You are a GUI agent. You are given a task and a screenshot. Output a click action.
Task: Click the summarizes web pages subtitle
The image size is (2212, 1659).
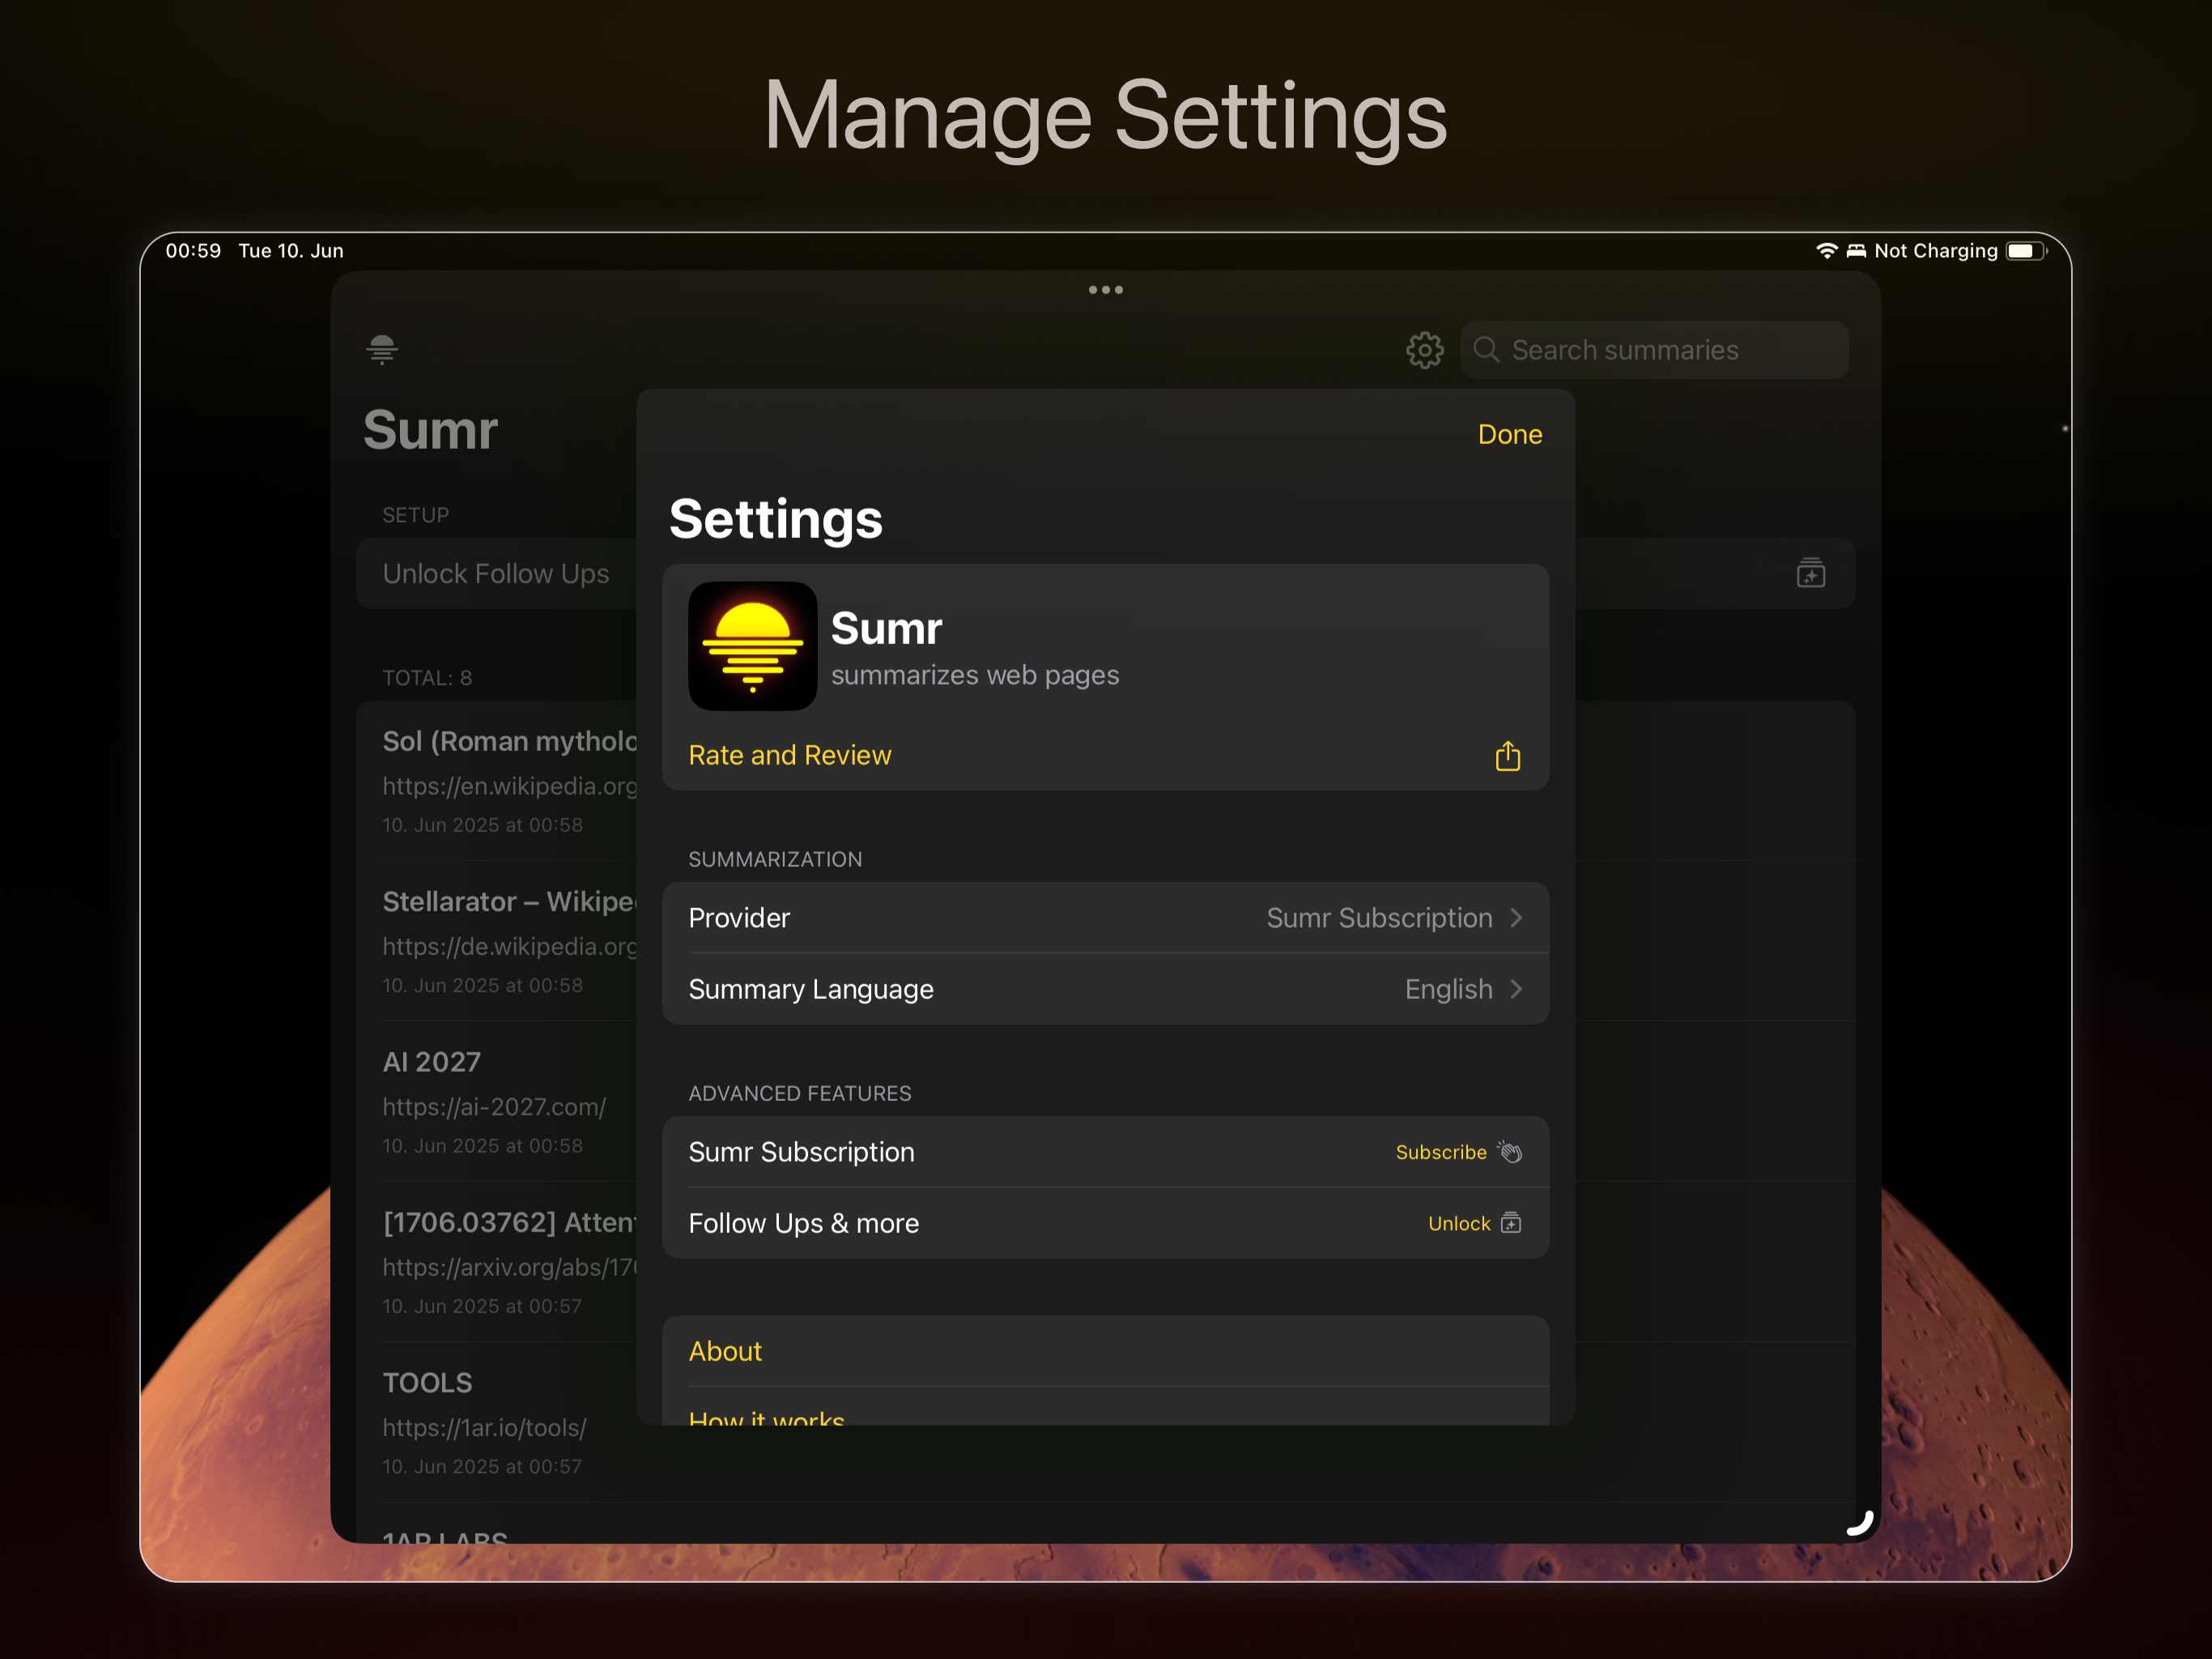pyautogui.click(x=974, y=676)
